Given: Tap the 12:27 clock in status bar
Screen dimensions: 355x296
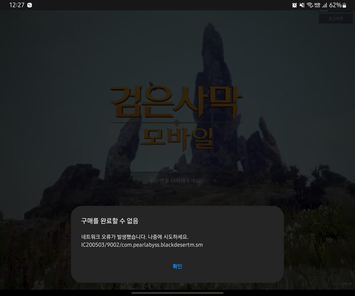Looking at the screenshot, I should [x=16, y=5].
